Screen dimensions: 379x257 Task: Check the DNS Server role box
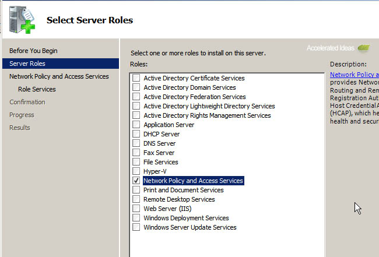tap(136, 143)
